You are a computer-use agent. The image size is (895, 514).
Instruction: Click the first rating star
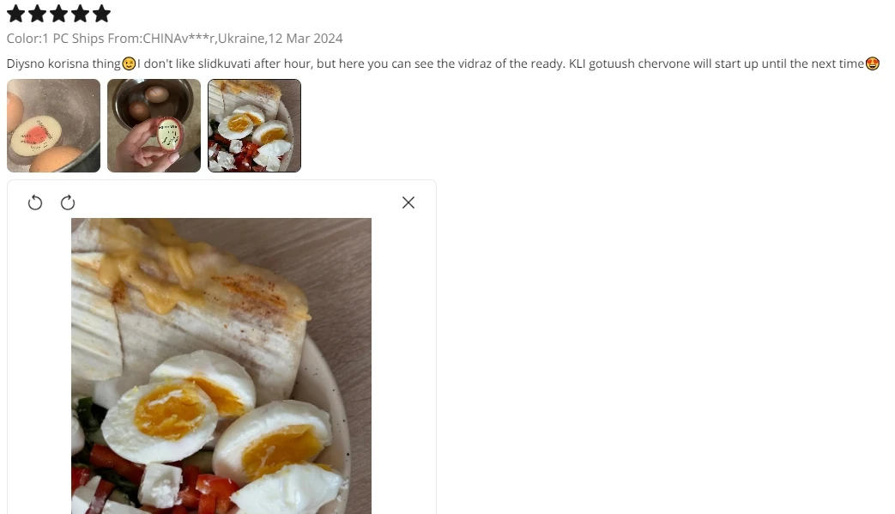point(16,13)
